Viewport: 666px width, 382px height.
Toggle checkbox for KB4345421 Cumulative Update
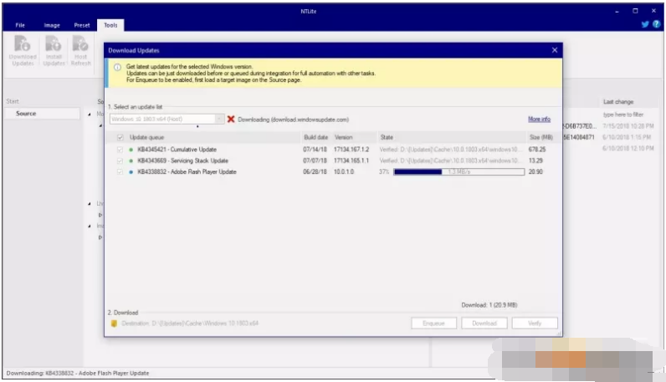(121, 149)
